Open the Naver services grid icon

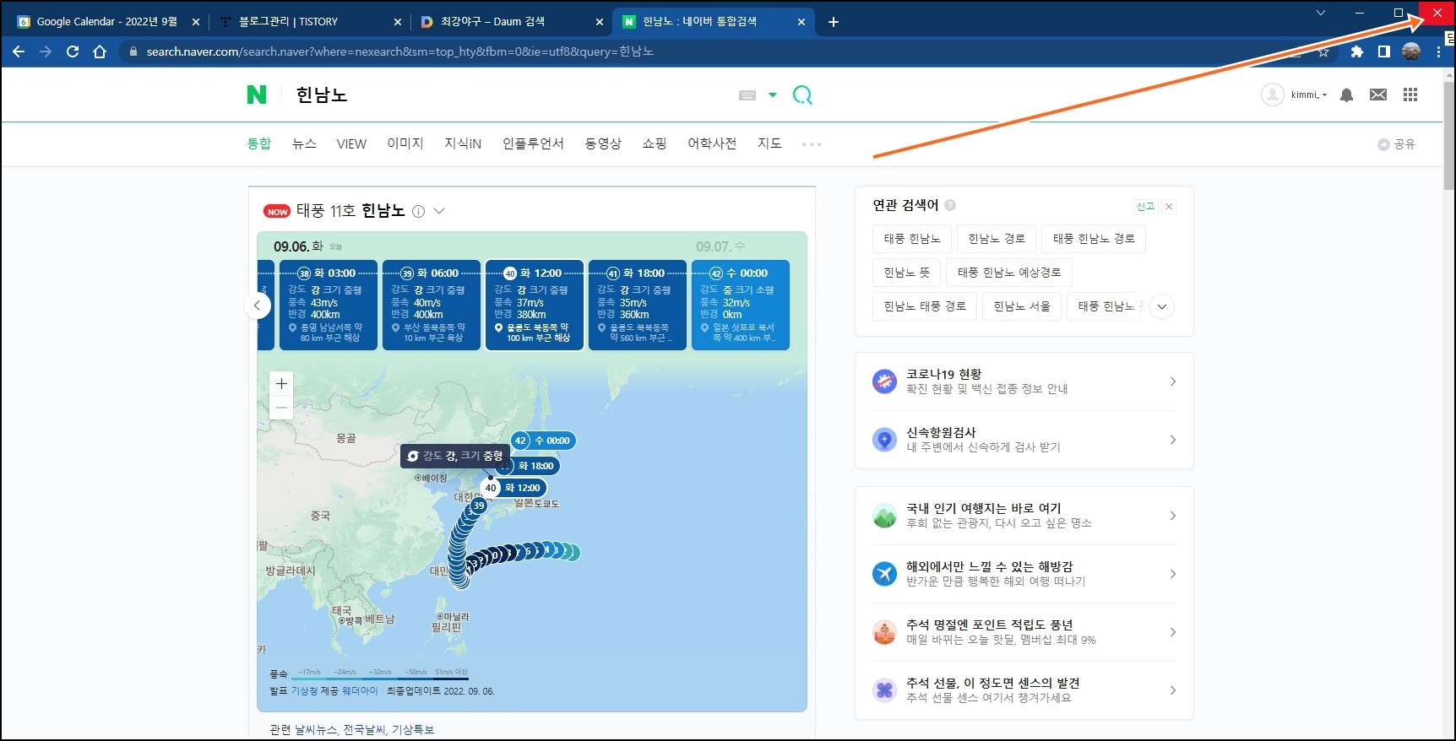pos(1410,95)
